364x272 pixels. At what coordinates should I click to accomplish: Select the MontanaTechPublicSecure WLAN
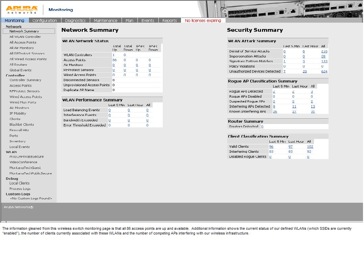click(x=31, y=173)
